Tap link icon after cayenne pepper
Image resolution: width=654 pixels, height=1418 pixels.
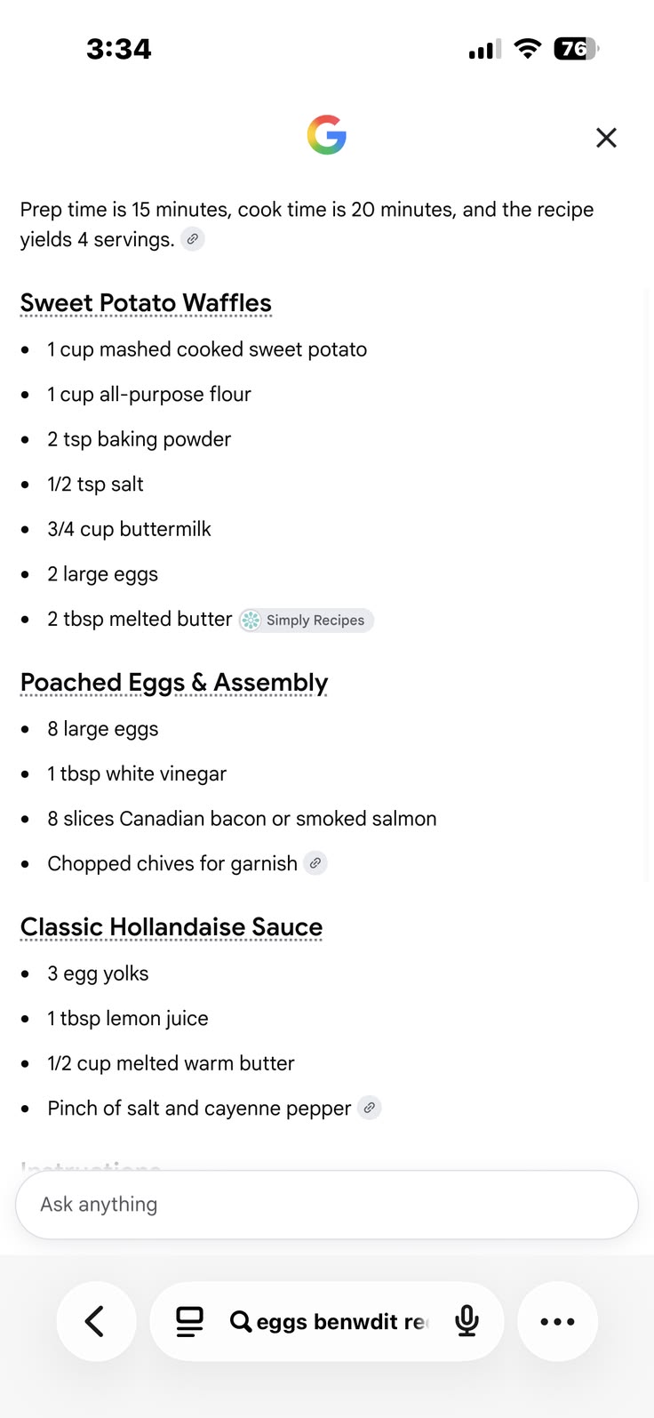point(370,1108)
